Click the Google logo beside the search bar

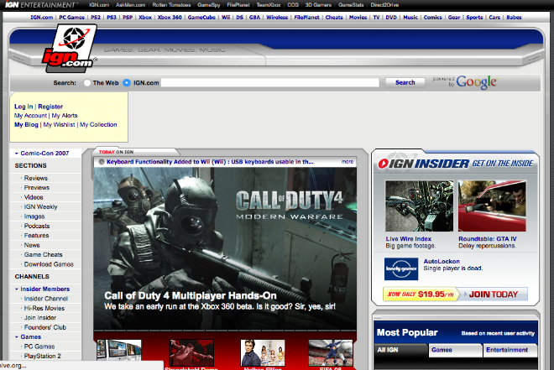click(x=476, y=82)
